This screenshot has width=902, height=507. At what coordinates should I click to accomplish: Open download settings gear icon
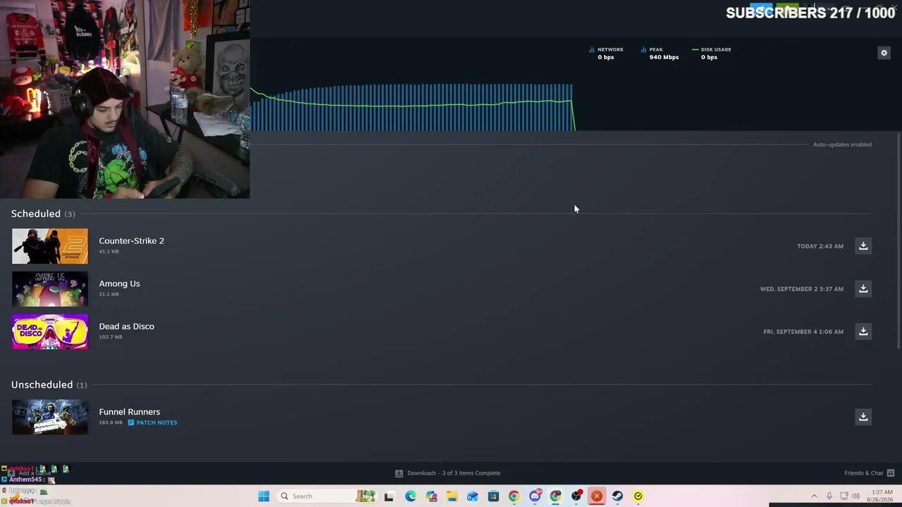[884, 53]
